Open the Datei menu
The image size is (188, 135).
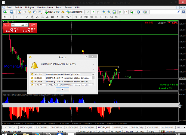pos(9,8)
